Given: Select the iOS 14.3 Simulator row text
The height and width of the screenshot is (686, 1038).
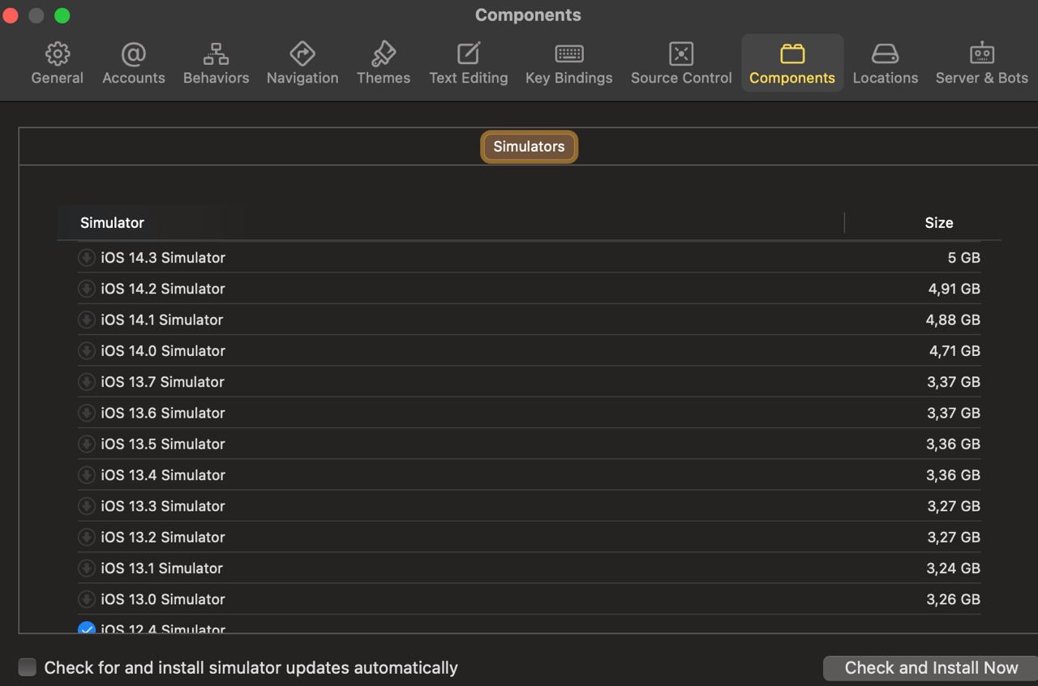Looking at the screenshot, I should (x=163, y=258).
